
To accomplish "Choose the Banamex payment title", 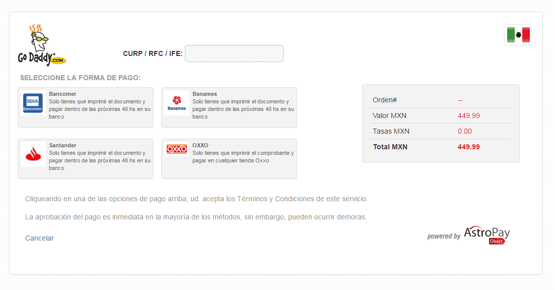I will pyautogui.click(x=205, y=94).
